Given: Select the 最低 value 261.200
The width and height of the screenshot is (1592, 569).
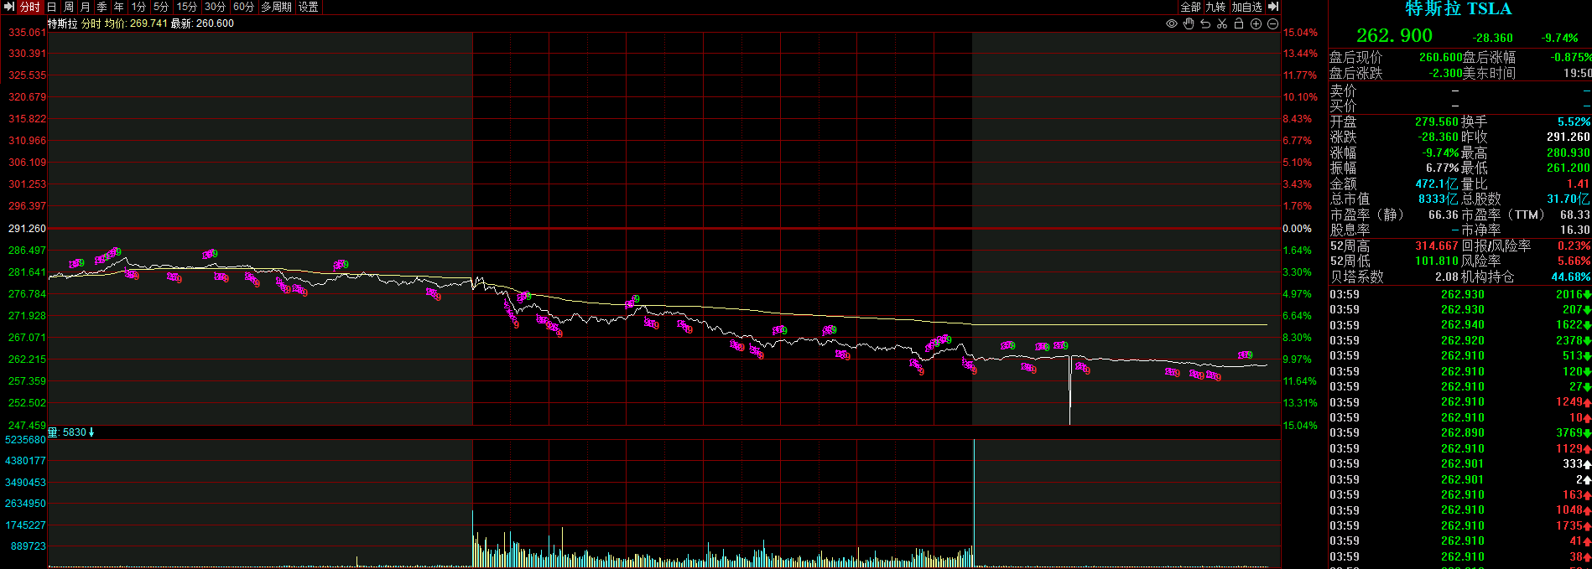Looking at the screenshot, I should (1569, 168).
